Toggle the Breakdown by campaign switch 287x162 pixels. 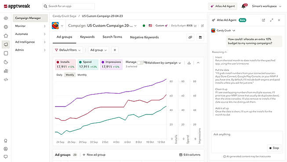pos(140,63)
